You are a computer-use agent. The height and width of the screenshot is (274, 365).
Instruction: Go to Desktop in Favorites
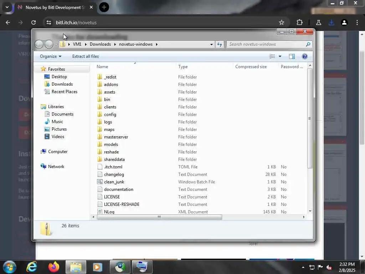[59, 77]
